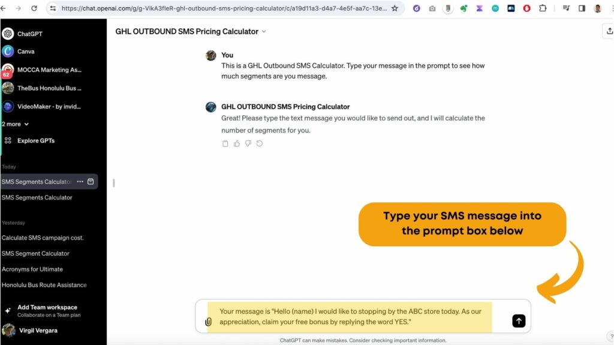Send the message with the arrow button
The image size is (614, 345).
point(519,321)
